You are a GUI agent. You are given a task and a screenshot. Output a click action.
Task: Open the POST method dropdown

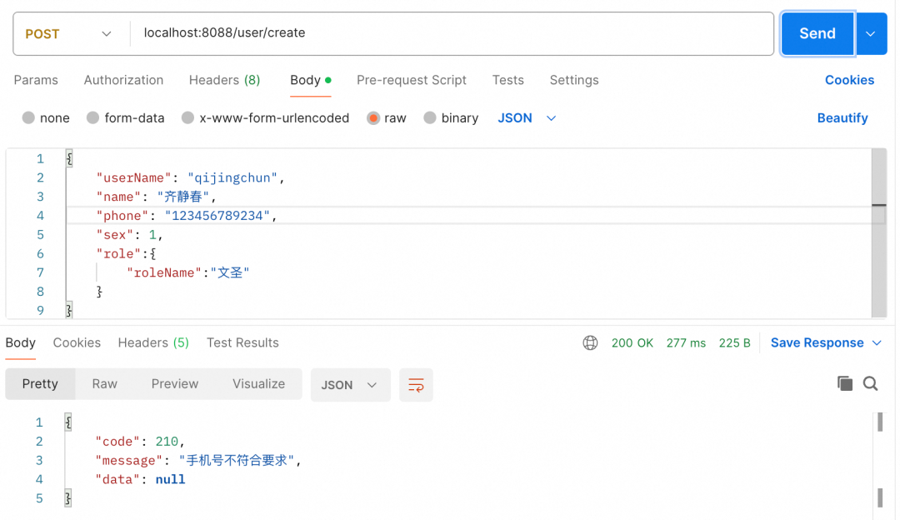(69, 34)
